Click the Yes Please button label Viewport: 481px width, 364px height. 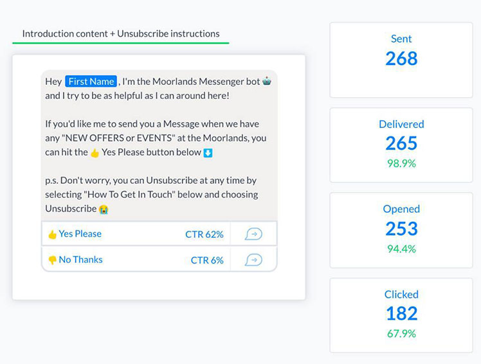(x=80, y=234)
